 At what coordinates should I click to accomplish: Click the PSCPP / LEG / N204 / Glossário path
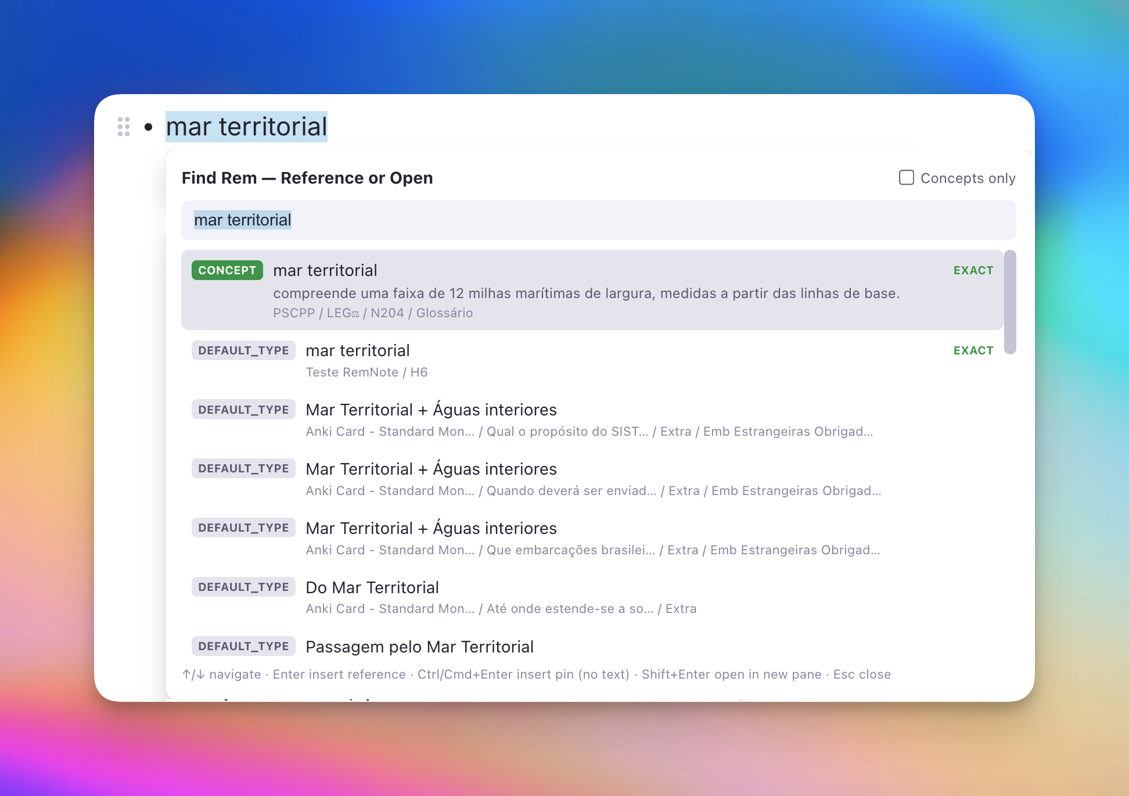[x=373, y=313]
